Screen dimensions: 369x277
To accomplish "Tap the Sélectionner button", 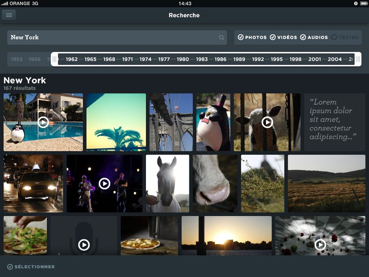I will click(31, 267).
